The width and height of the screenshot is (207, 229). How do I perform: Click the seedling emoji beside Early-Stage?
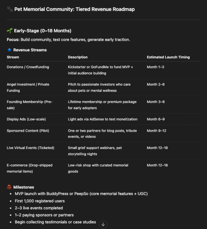click(9, 31)
